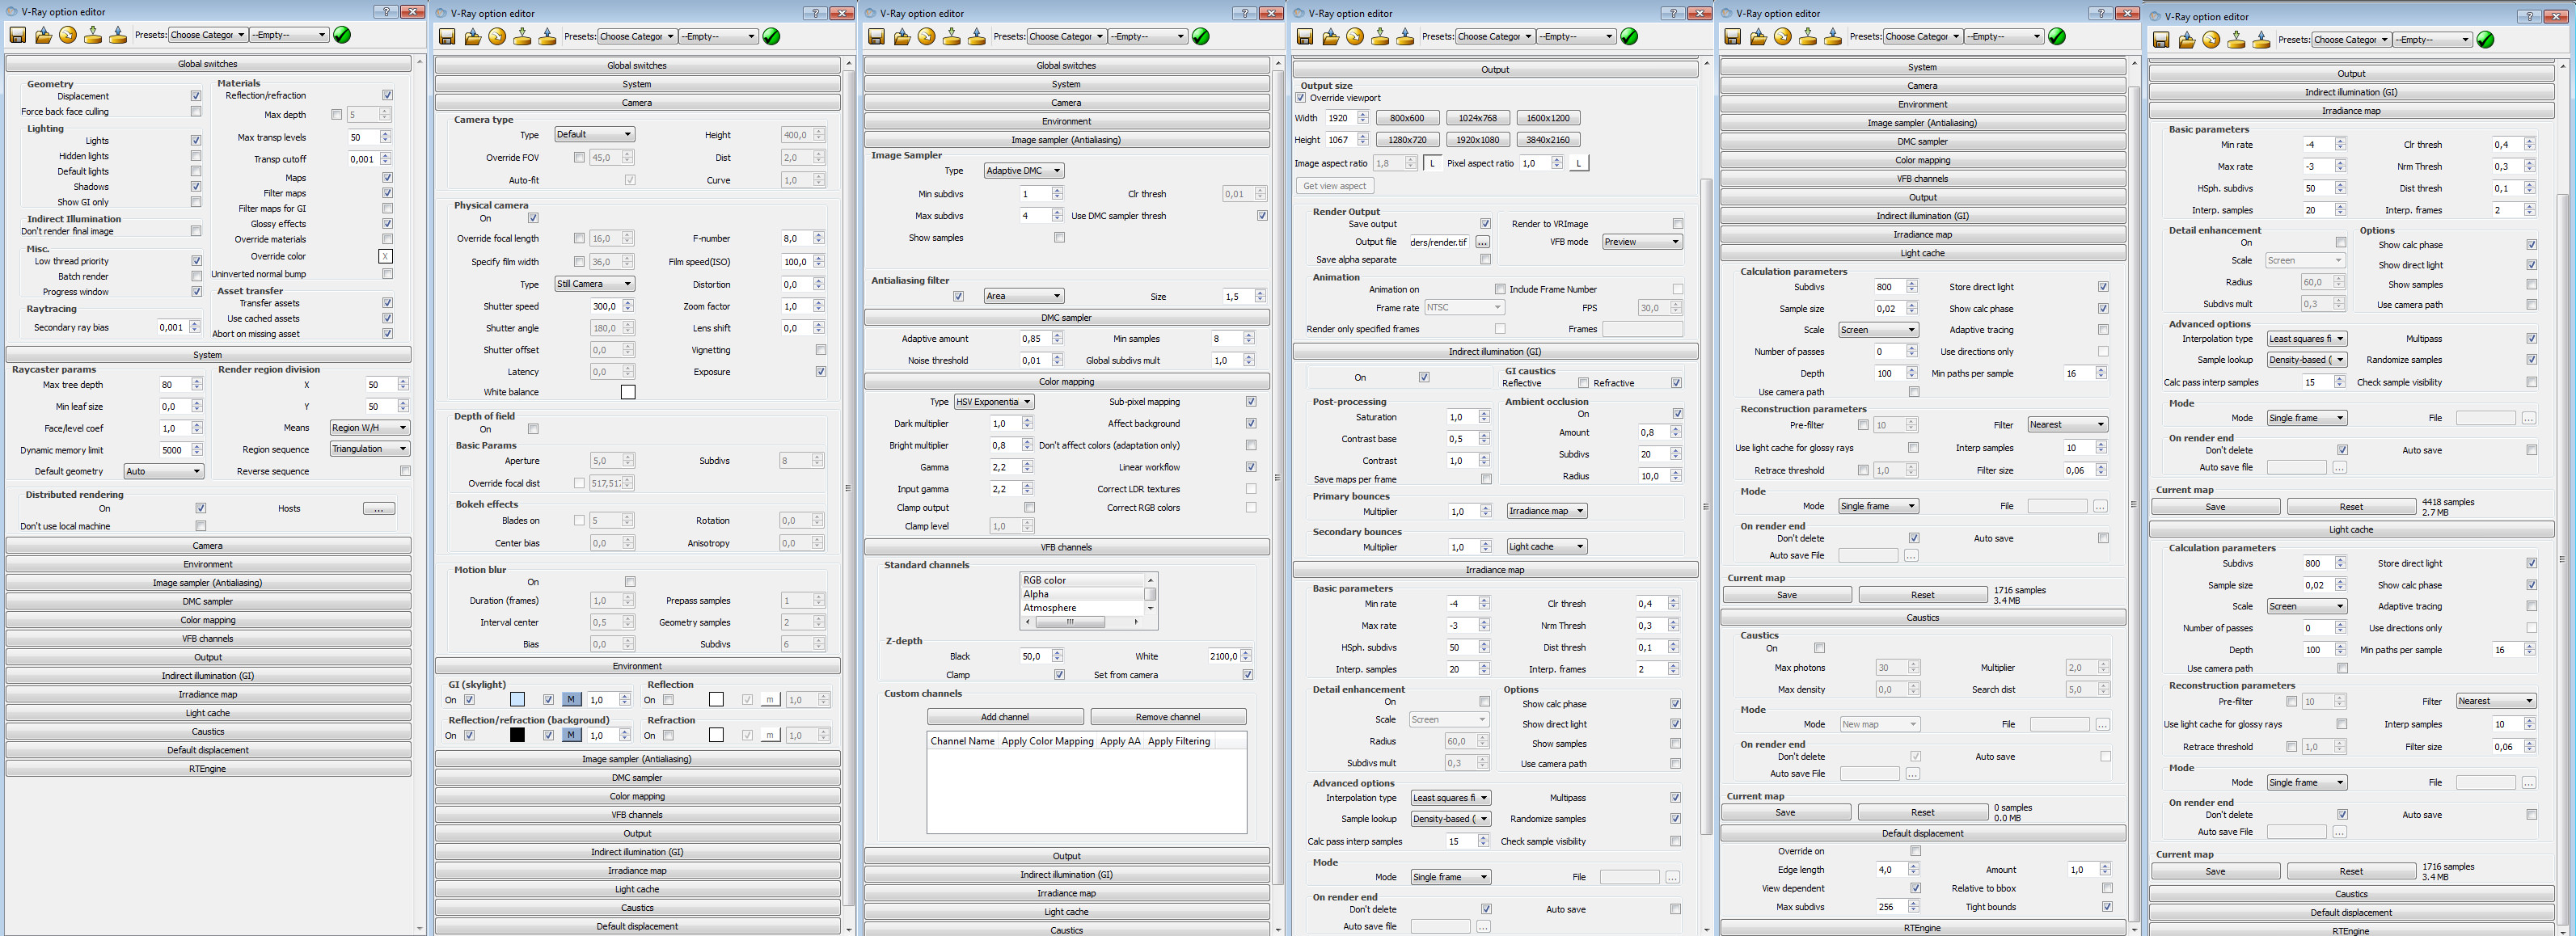Turn off the Ambient occlusion On checkbox
The width and height of the screenshot is (2576, 936).
pyautogui.click(x=1677, y=414)
